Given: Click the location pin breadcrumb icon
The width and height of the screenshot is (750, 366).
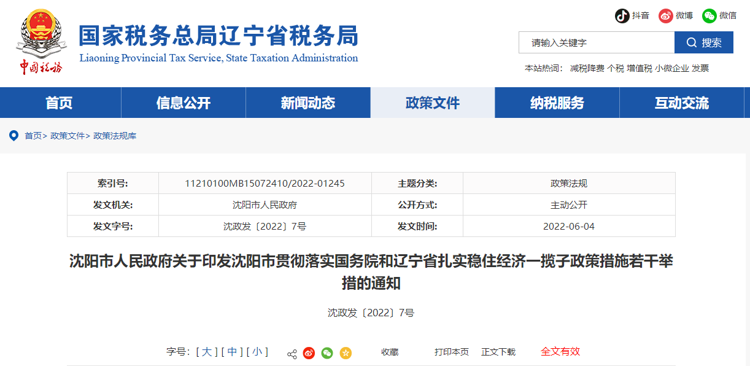Looking at the screenshot, I should coord(14,136).
